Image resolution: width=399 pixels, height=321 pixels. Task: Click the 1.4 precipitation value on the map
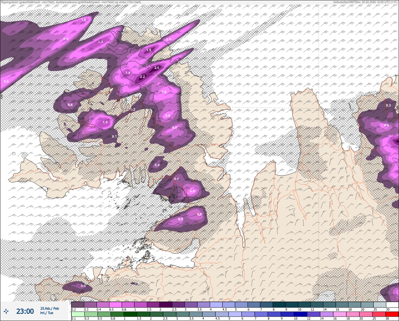coord(128,73)
